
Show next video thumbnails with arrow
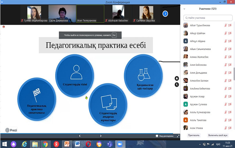pyautogui.click(x=165, y=14)
